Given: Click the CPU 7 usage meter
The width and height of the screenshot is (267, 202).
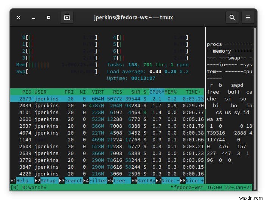Looking at the screenshot, I should [x=151, y=58].
